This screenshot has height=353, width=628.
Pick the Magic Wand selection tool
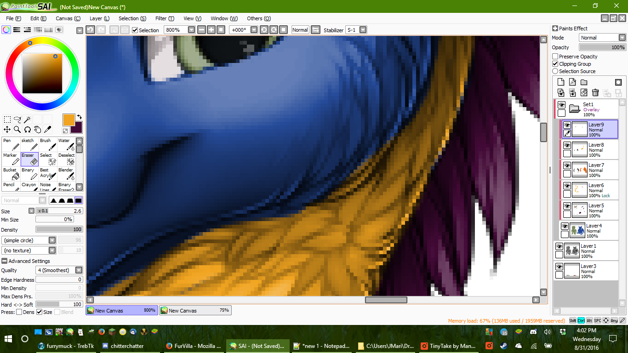pos(28,120)
